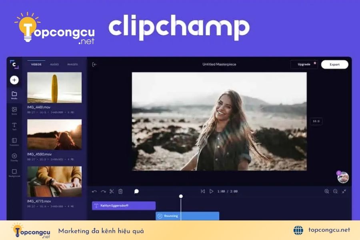Open the Media folder sidebar icon

point(14,95)
